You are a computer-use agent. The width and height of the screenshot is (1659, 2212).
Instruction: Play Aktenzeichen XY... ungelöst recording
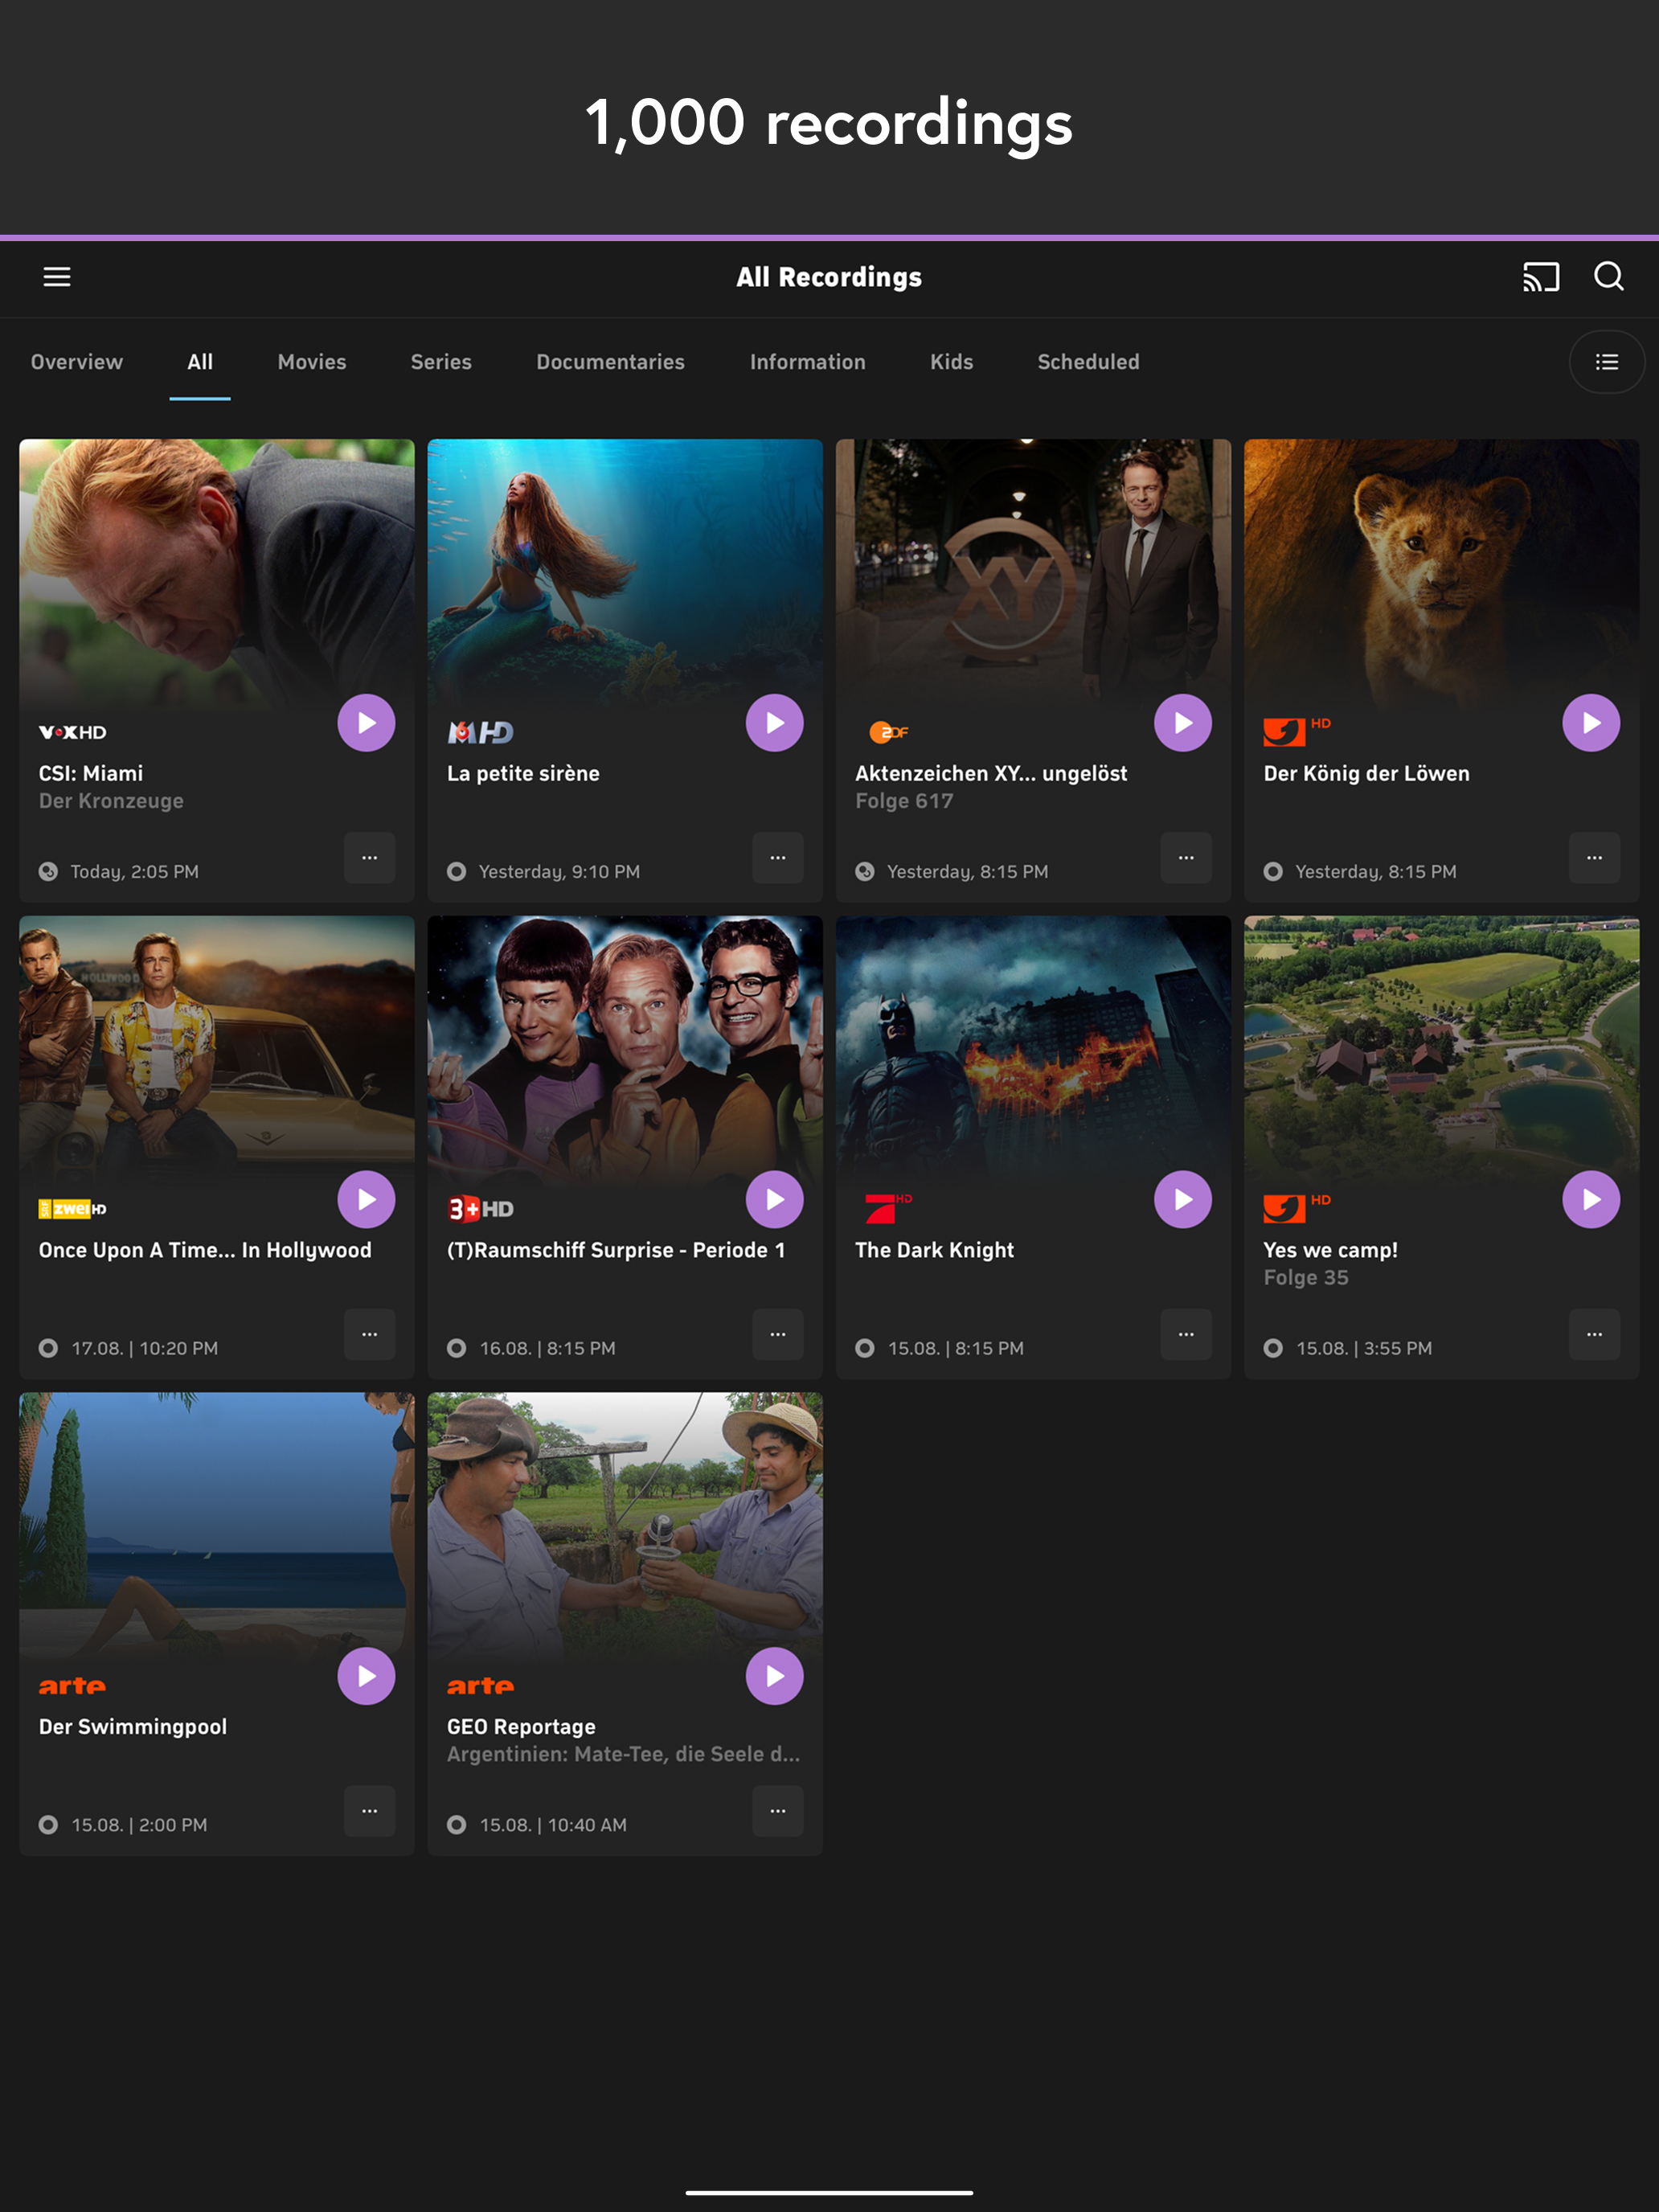coord(1183,723)
